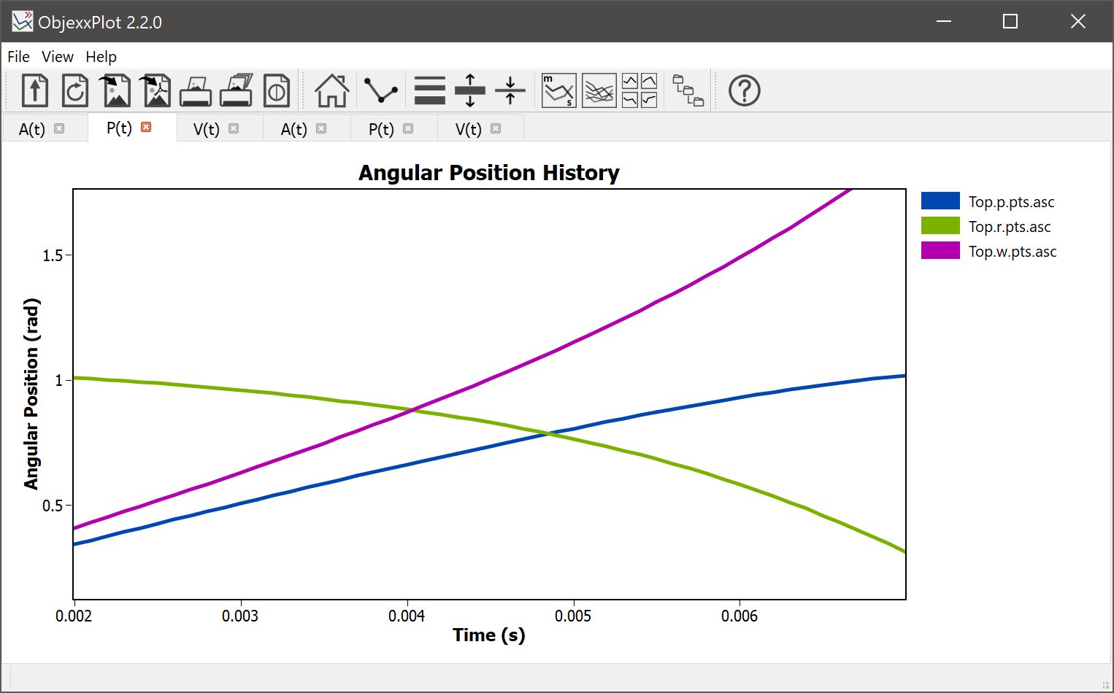Open the File menu

(18, 56)
